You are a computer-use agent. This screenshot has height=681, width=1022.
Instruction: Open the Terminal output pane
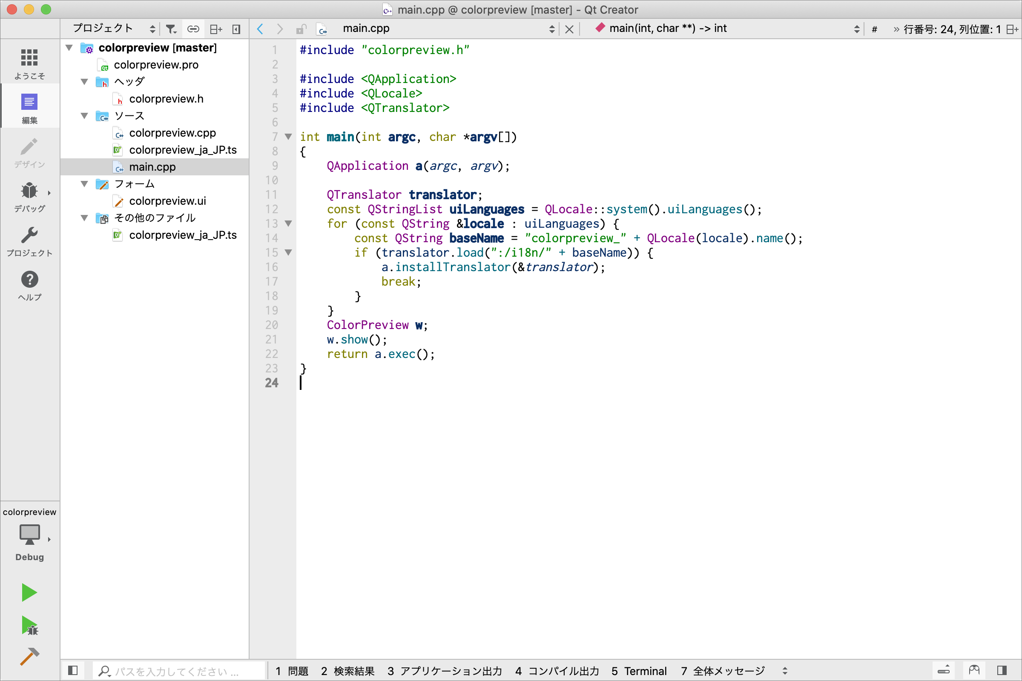tap(639, 671)
